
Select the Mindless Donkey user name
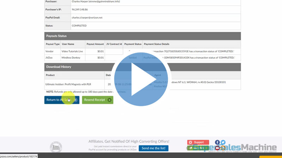[x=72, y=57]
